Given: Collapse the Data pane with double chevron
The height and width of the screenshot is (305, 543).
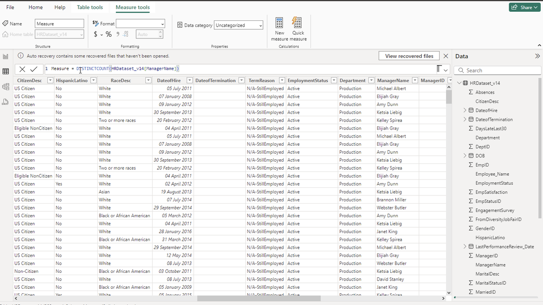Looking at the screenshot, I should point(538,56).
